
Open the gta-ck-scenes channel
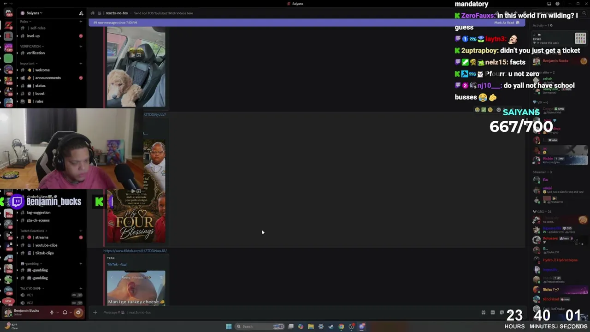point(51,220)
